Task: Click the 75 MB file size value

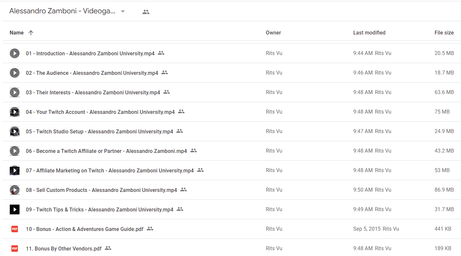Action: [x=442, y=112]
